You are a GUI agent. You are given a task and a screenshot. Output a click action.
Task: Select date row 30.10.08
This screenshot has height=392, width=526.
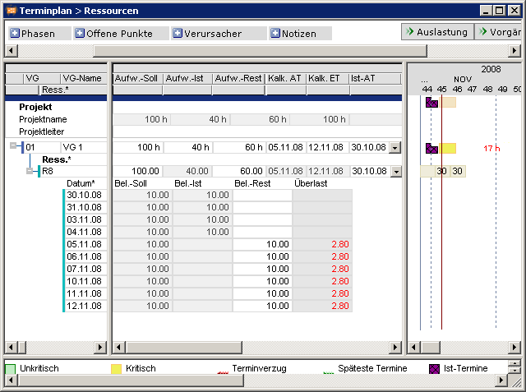click(85, 195)
